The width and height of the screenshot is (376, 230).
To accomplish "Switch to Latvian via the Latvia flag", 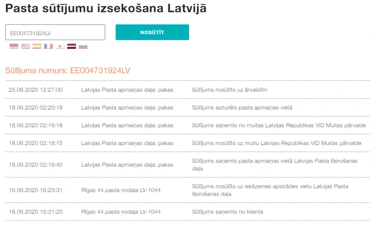I will pyautogui.click(x=71, y=46).
